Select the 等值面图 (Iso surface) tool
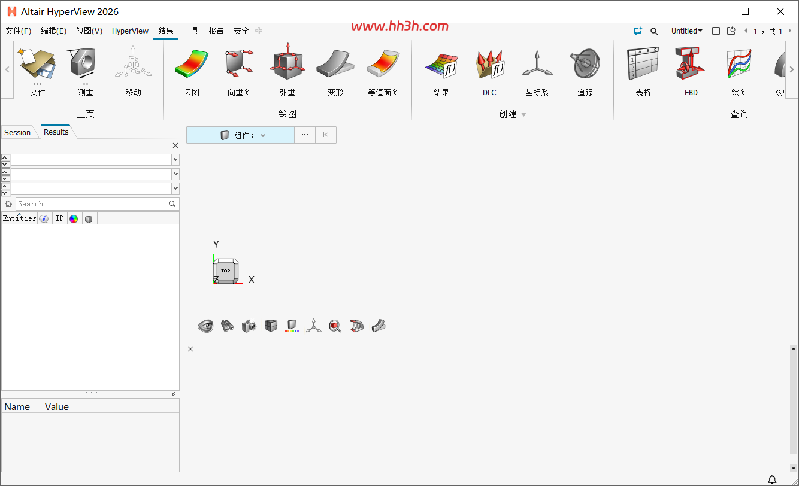Image resolution: width=799 pixels, height=486 pixels. point(383,72)
